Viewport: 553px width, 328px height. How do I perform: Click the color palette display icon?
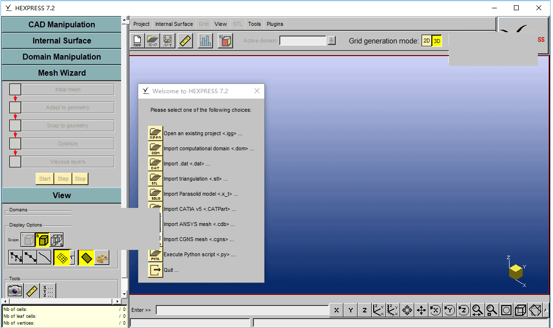pos(102,258)
